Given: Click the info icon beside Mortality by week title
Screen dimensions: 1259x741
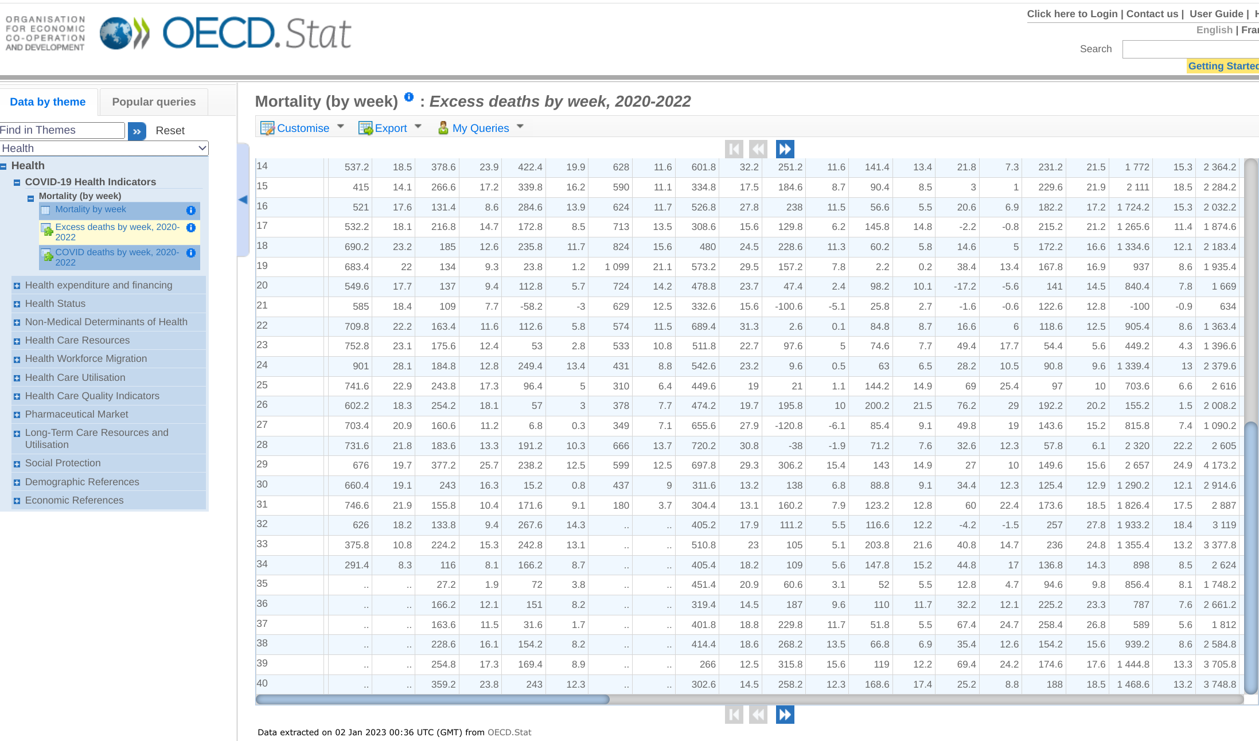Looking at the screenshot, I should tap(408, 97).
